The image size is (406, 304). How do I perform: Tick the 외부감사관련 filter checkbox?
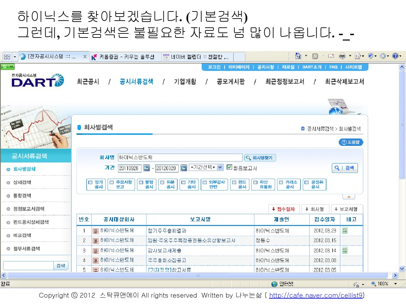tap(204, 182)
